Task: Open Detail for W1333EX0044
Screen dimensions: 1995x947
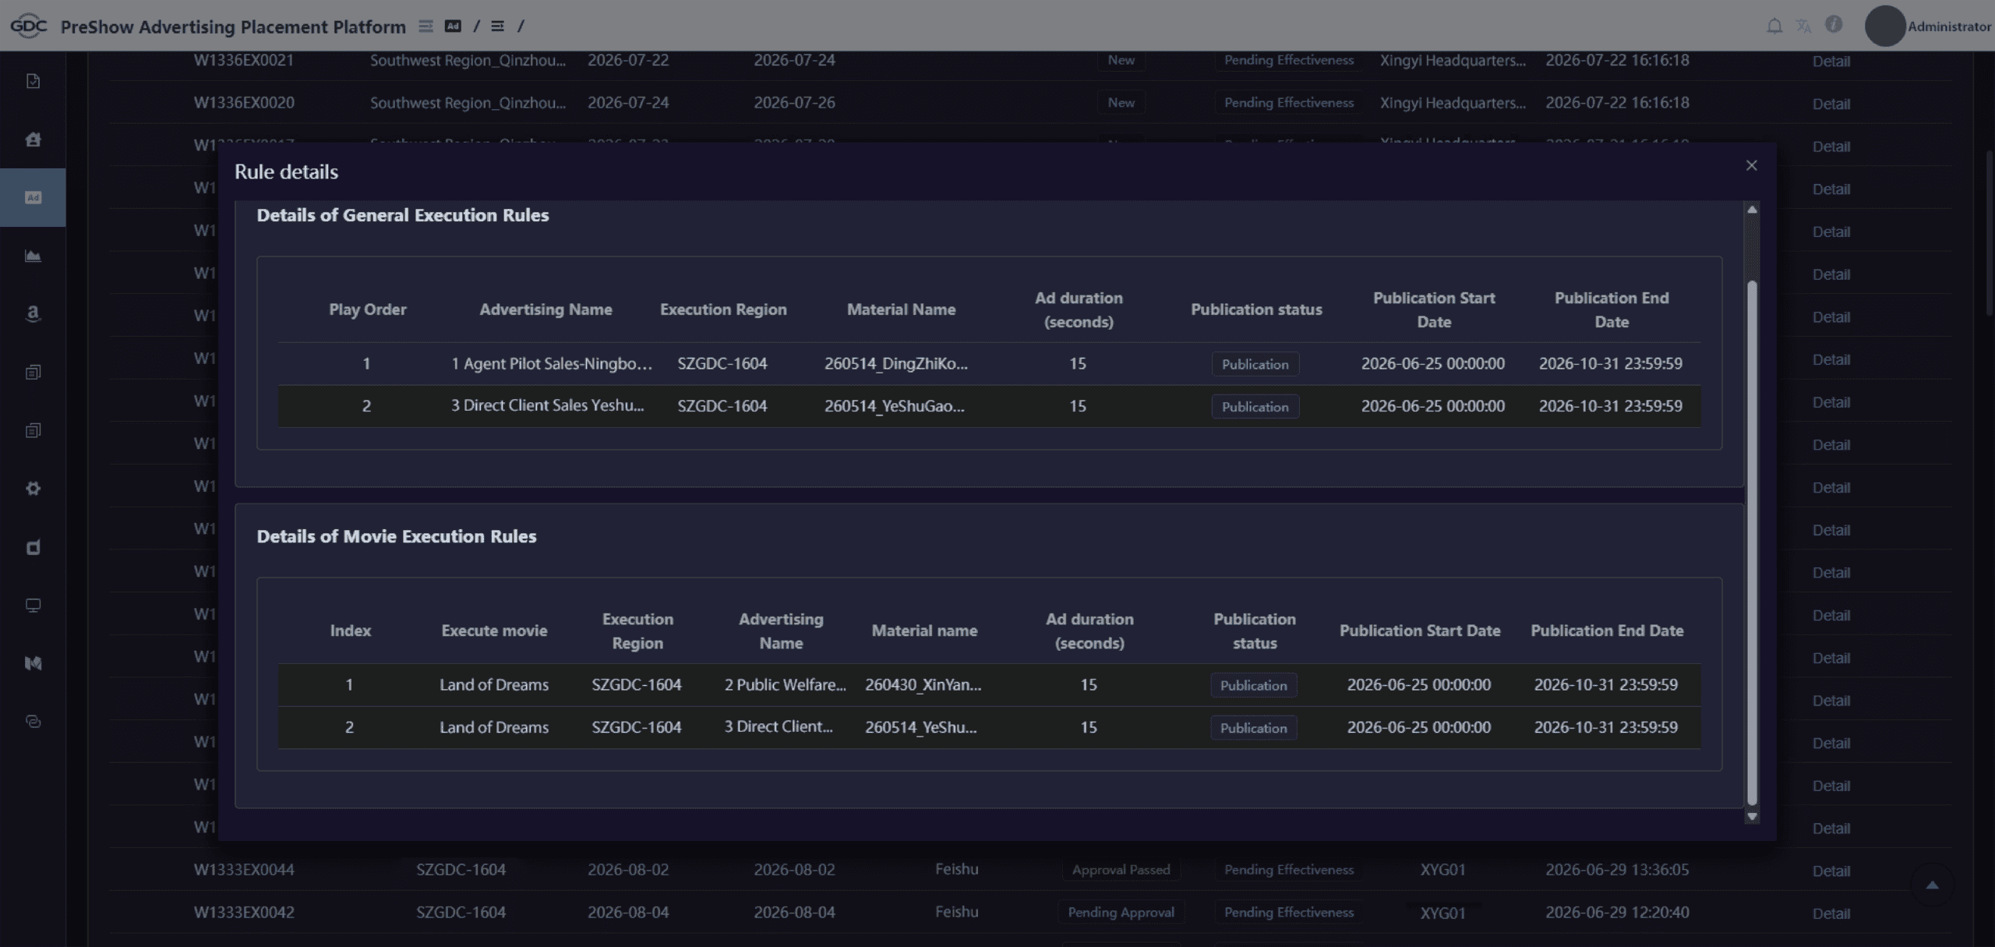Action: pyautogui.click(x=1831, y=871)
